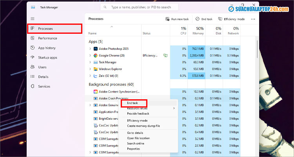Viewport: 294px width, 157px height.
Task: Click the Zalo app icon
Action: (x=96, y=76)
